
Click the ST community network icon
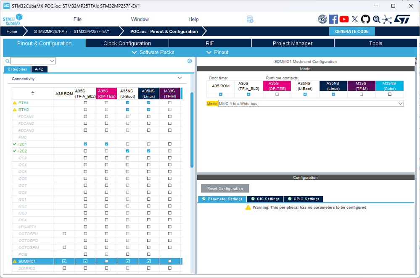pyautogui.click(x=387, y=19)
